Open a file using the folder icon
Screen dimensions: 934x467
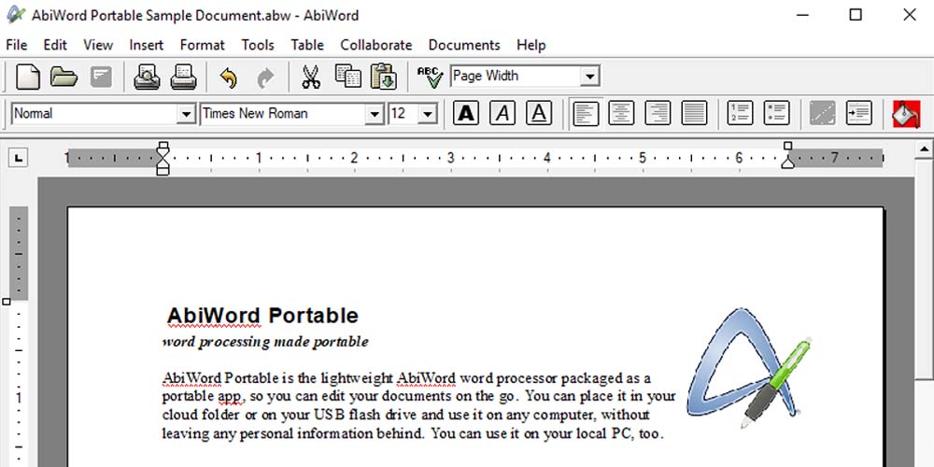tap(64, 77)
